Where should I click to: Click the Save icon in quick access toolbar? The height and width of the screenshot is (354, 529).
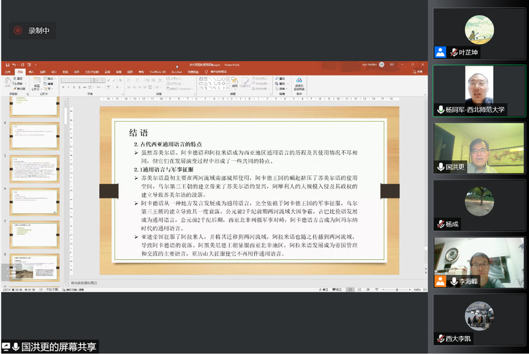point(7,65)
